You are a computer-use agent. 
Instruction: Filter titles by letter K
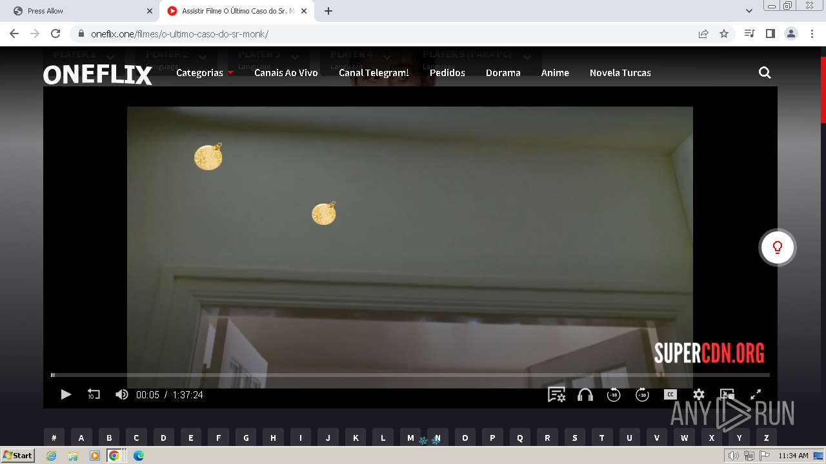point(356,438)
